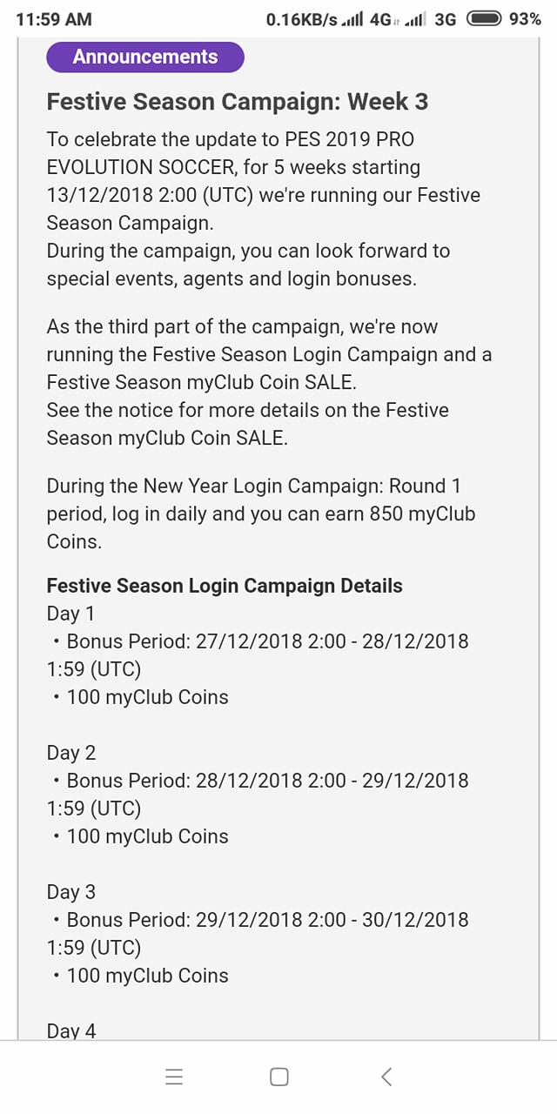The height and width of the screenshot is (1114, 557).
Task: Tap the home square navigation icon
Action: [279, 1077]
